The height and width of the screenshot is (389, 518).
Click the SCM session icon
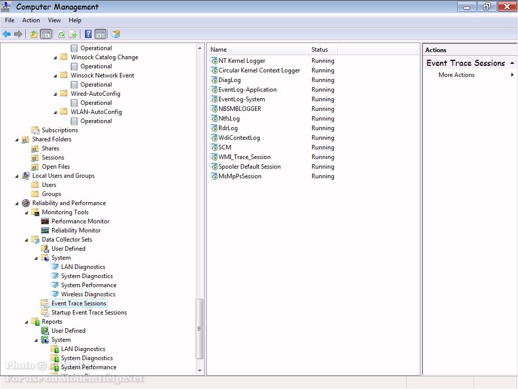tap(214, 147)
